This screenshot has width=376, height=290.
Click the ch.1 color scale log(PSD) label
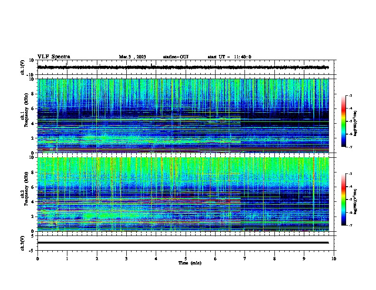tap(356, 123)
